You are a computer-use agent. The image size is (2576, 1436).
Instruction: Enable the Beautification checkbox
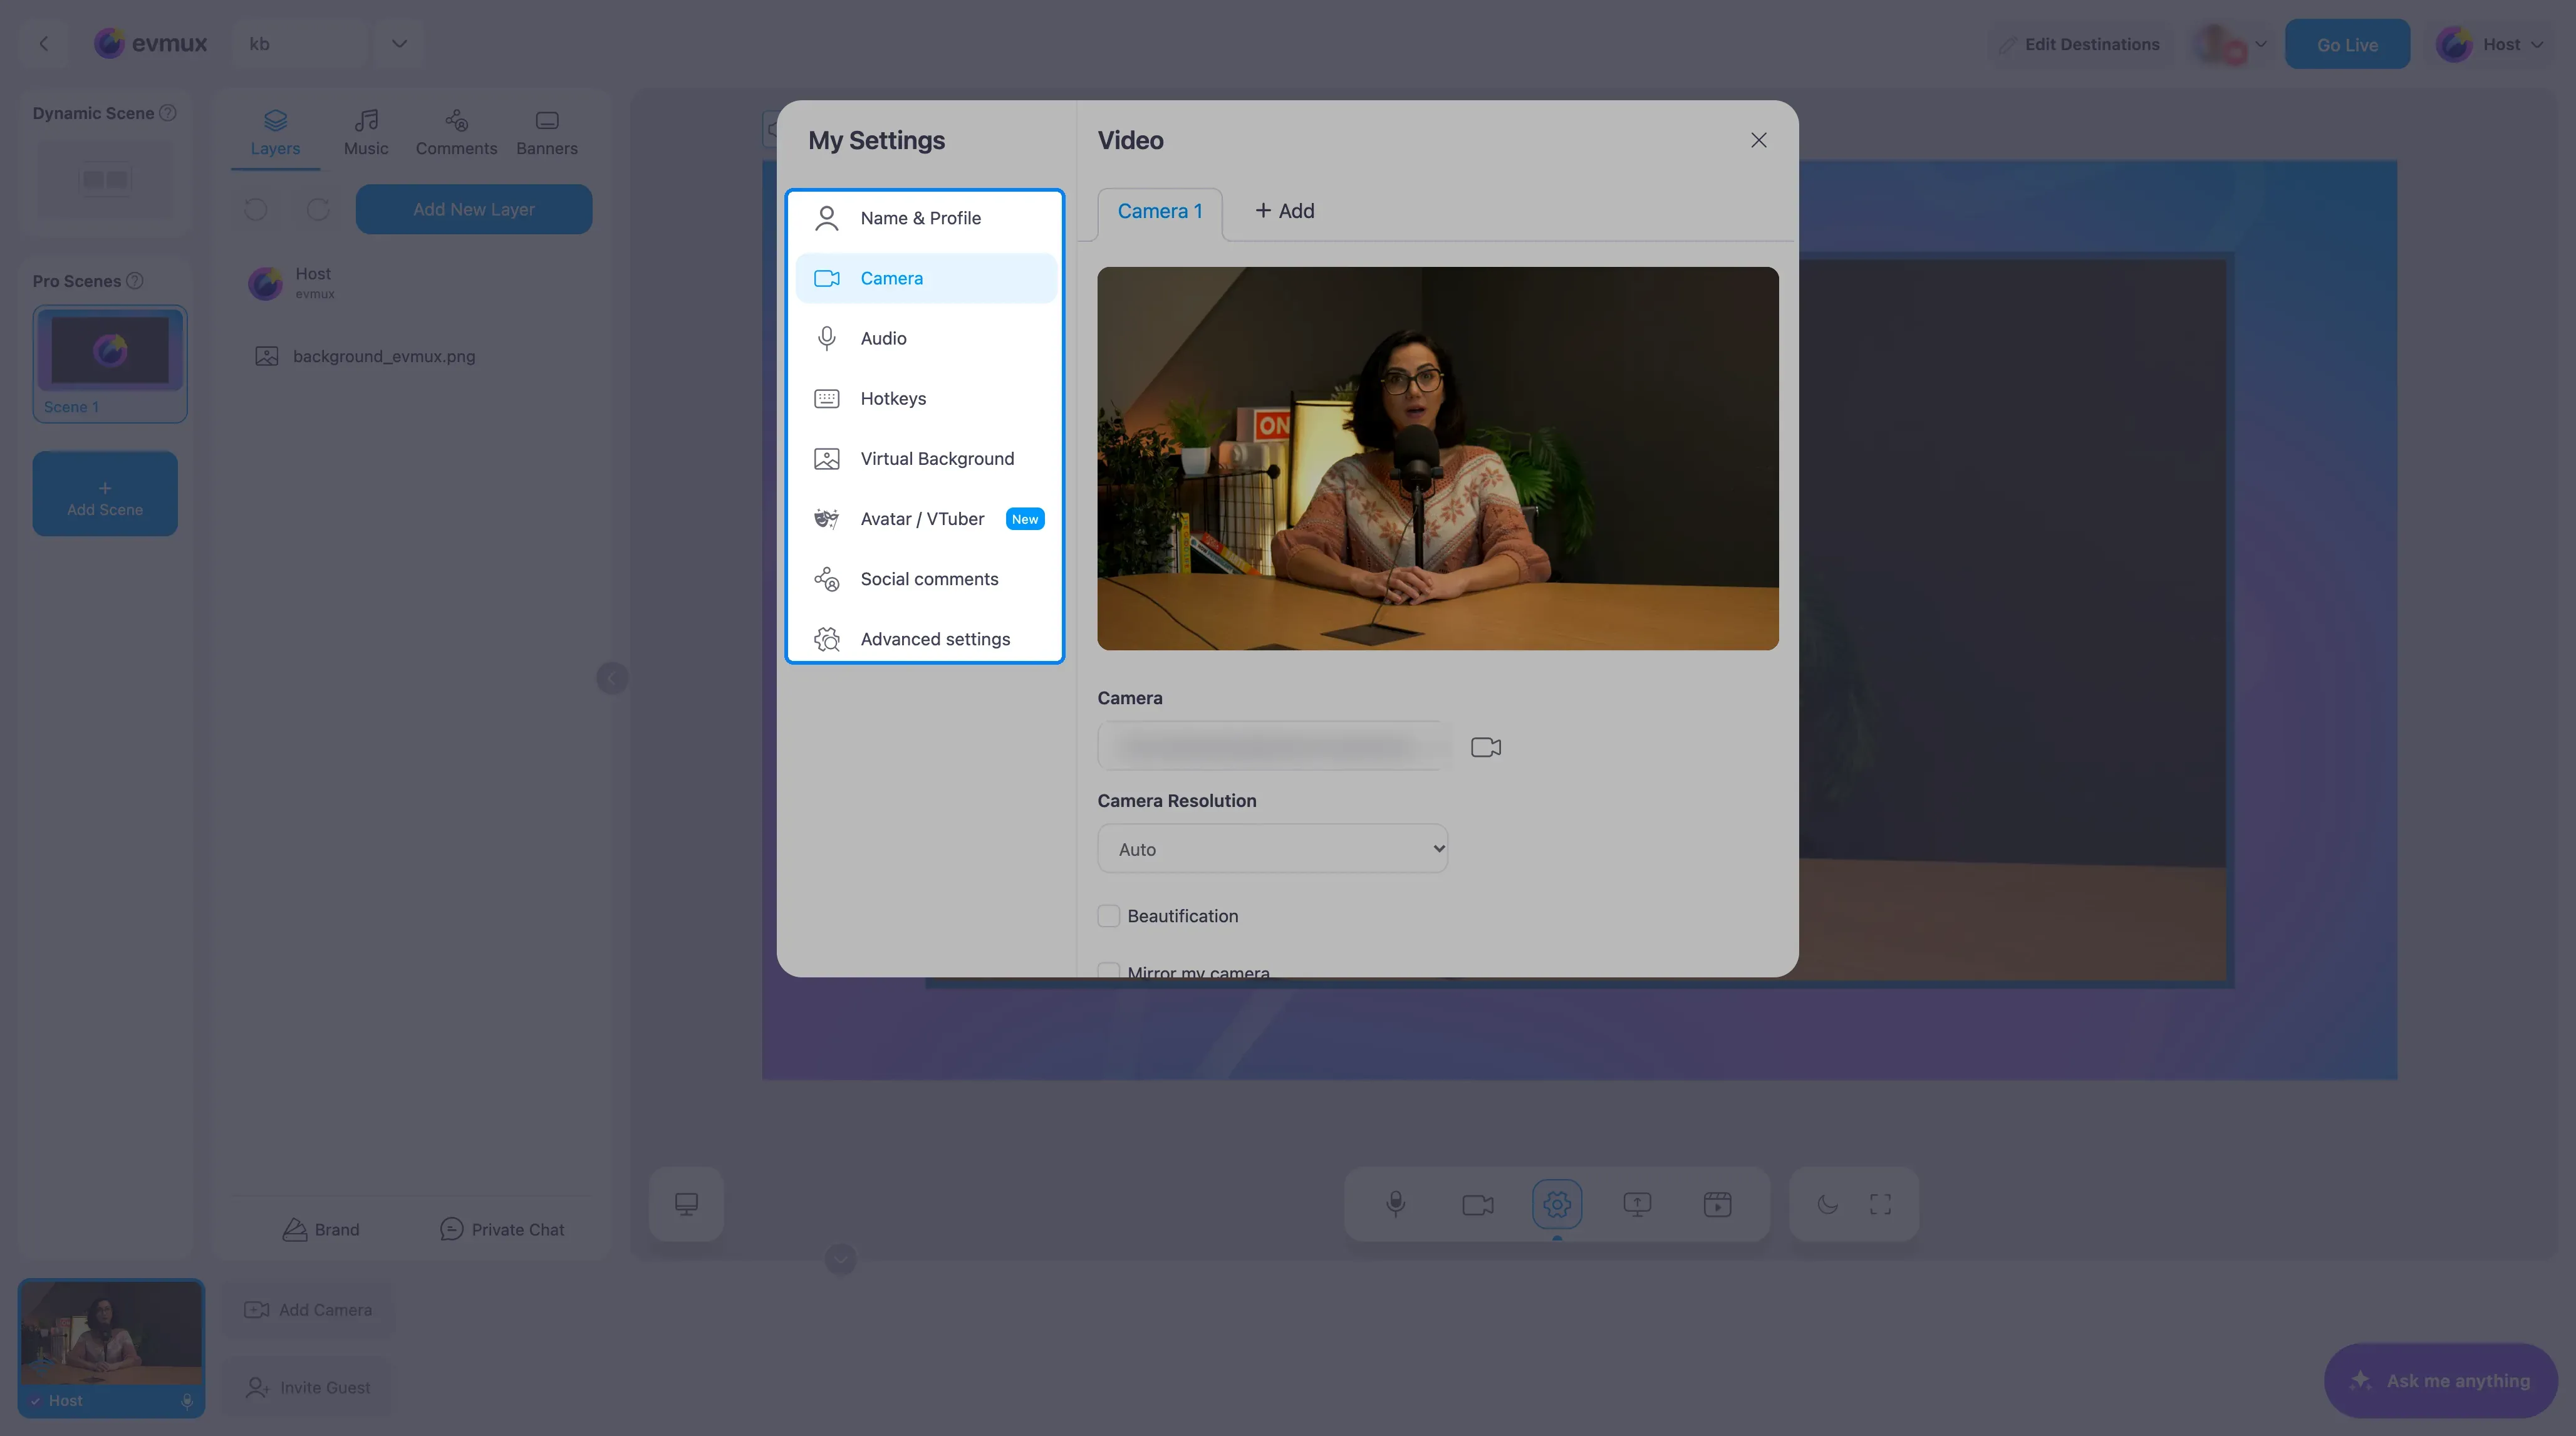click(1108, 916)
